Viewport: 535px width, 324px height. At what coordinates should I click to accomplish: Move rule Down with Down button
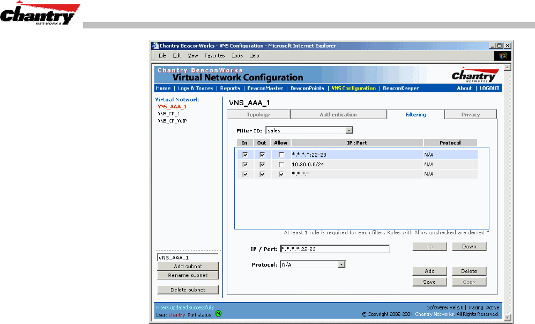(x=469, y=247)
